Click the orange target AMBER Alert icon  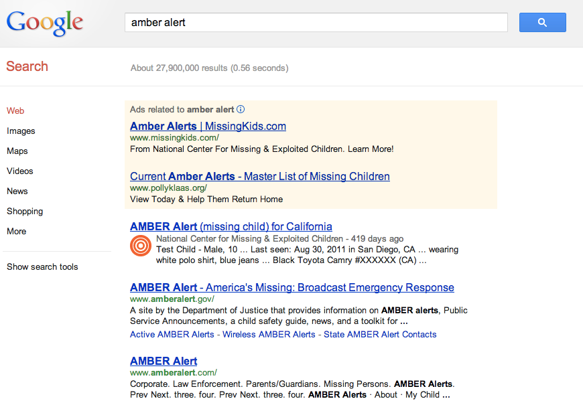(141, 246)
